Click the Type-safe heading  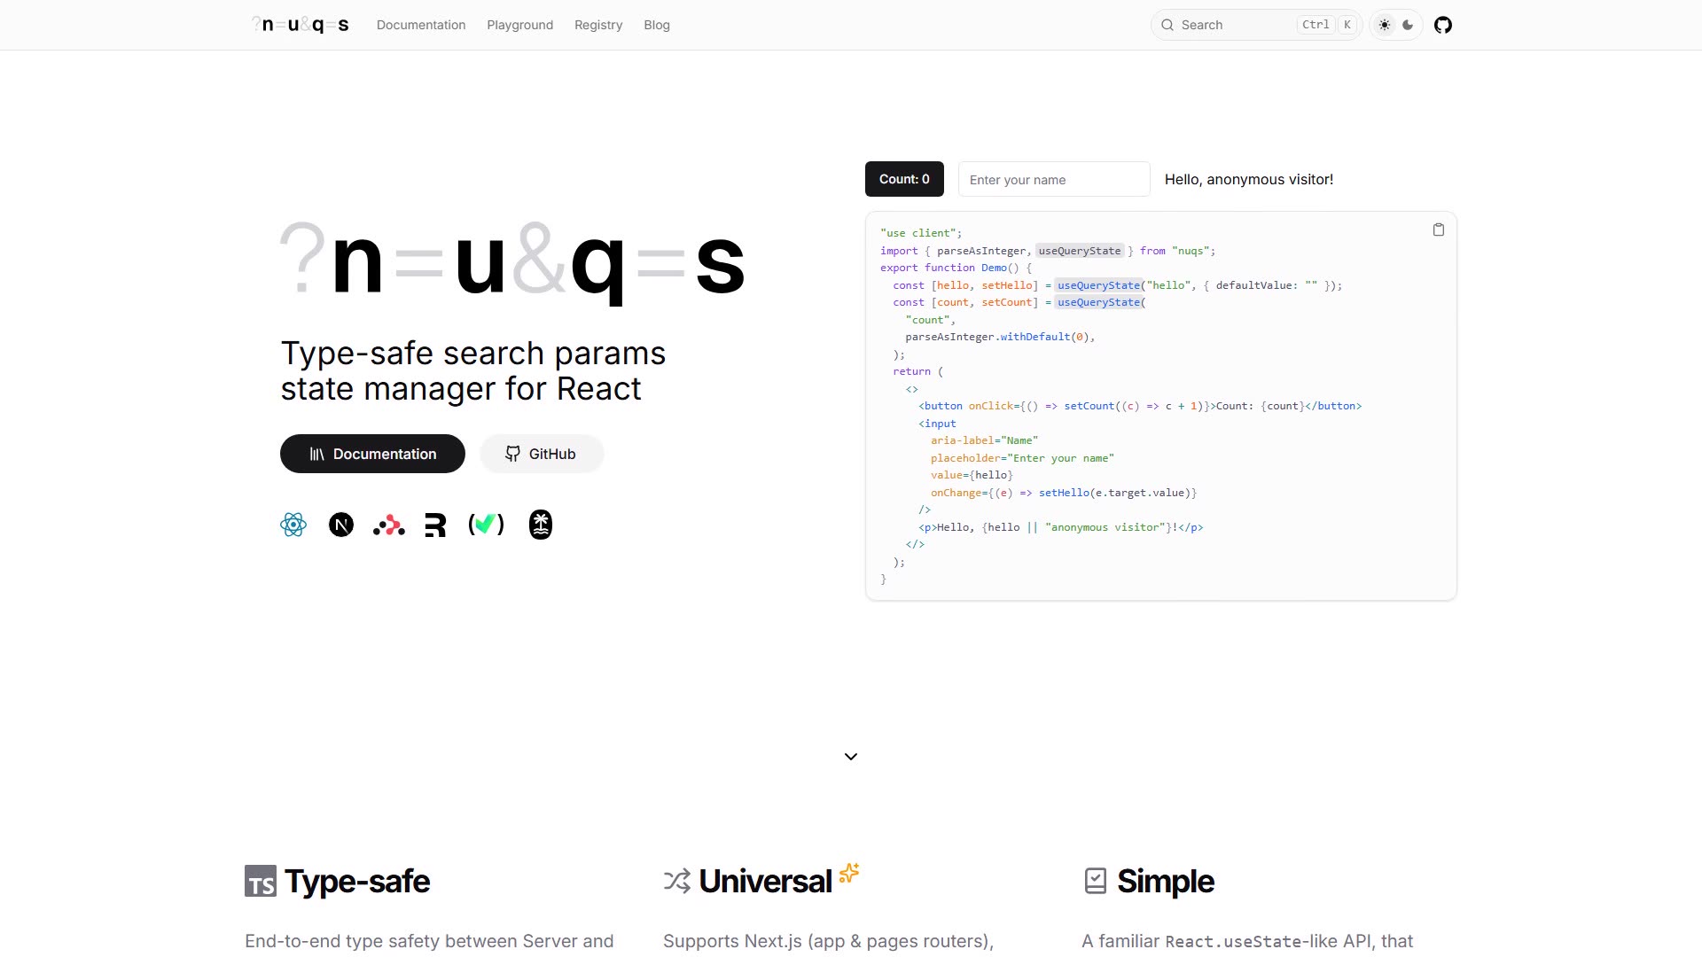pos(357,881)
